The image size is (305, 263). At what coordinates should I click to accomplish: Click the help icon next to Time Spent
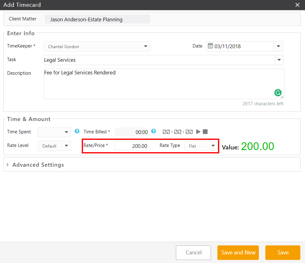[x=77, y=131]
